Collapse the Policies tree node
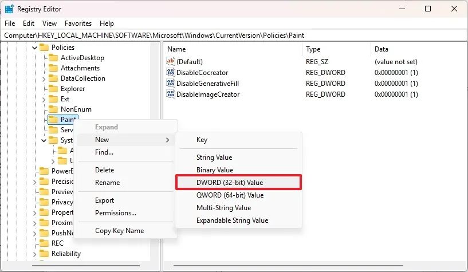 click(x=35, y=48)
